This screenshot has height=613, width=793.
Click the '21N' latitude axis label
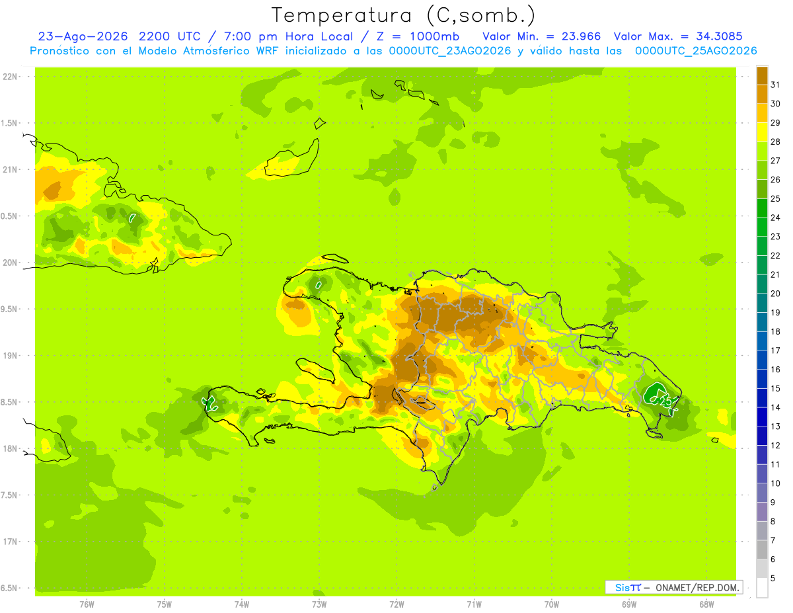click(x=11, y=170)
